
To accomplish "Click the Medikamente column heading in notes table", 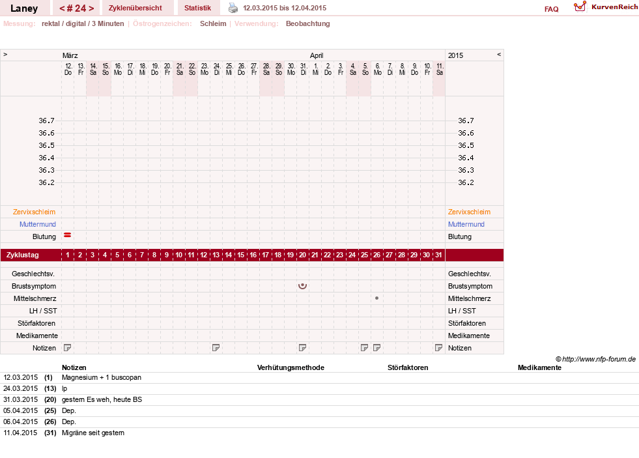I will [539, 367].
